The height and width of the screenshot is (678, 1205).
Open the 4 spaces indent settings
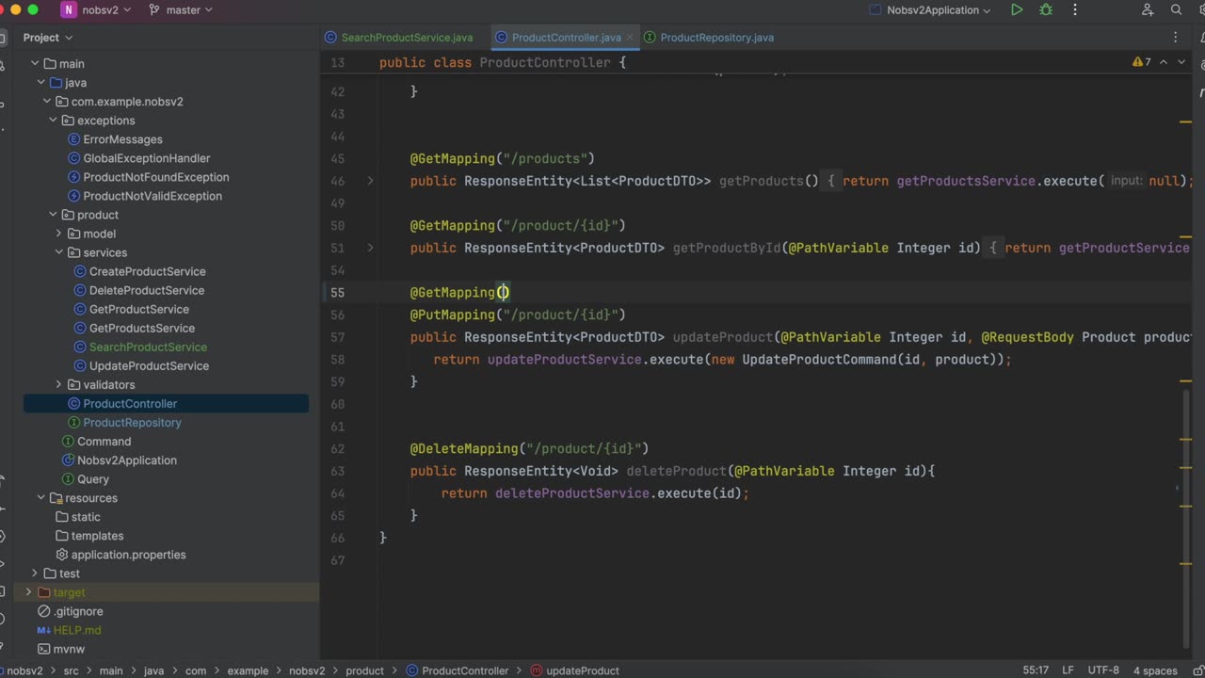[x=1155, y=670]
